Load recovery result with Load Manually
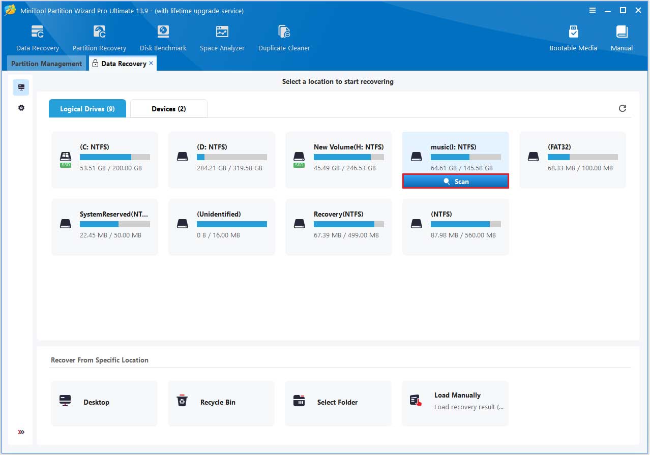Image resolution: width=650 pixels, height=455 pixels. 455,403
